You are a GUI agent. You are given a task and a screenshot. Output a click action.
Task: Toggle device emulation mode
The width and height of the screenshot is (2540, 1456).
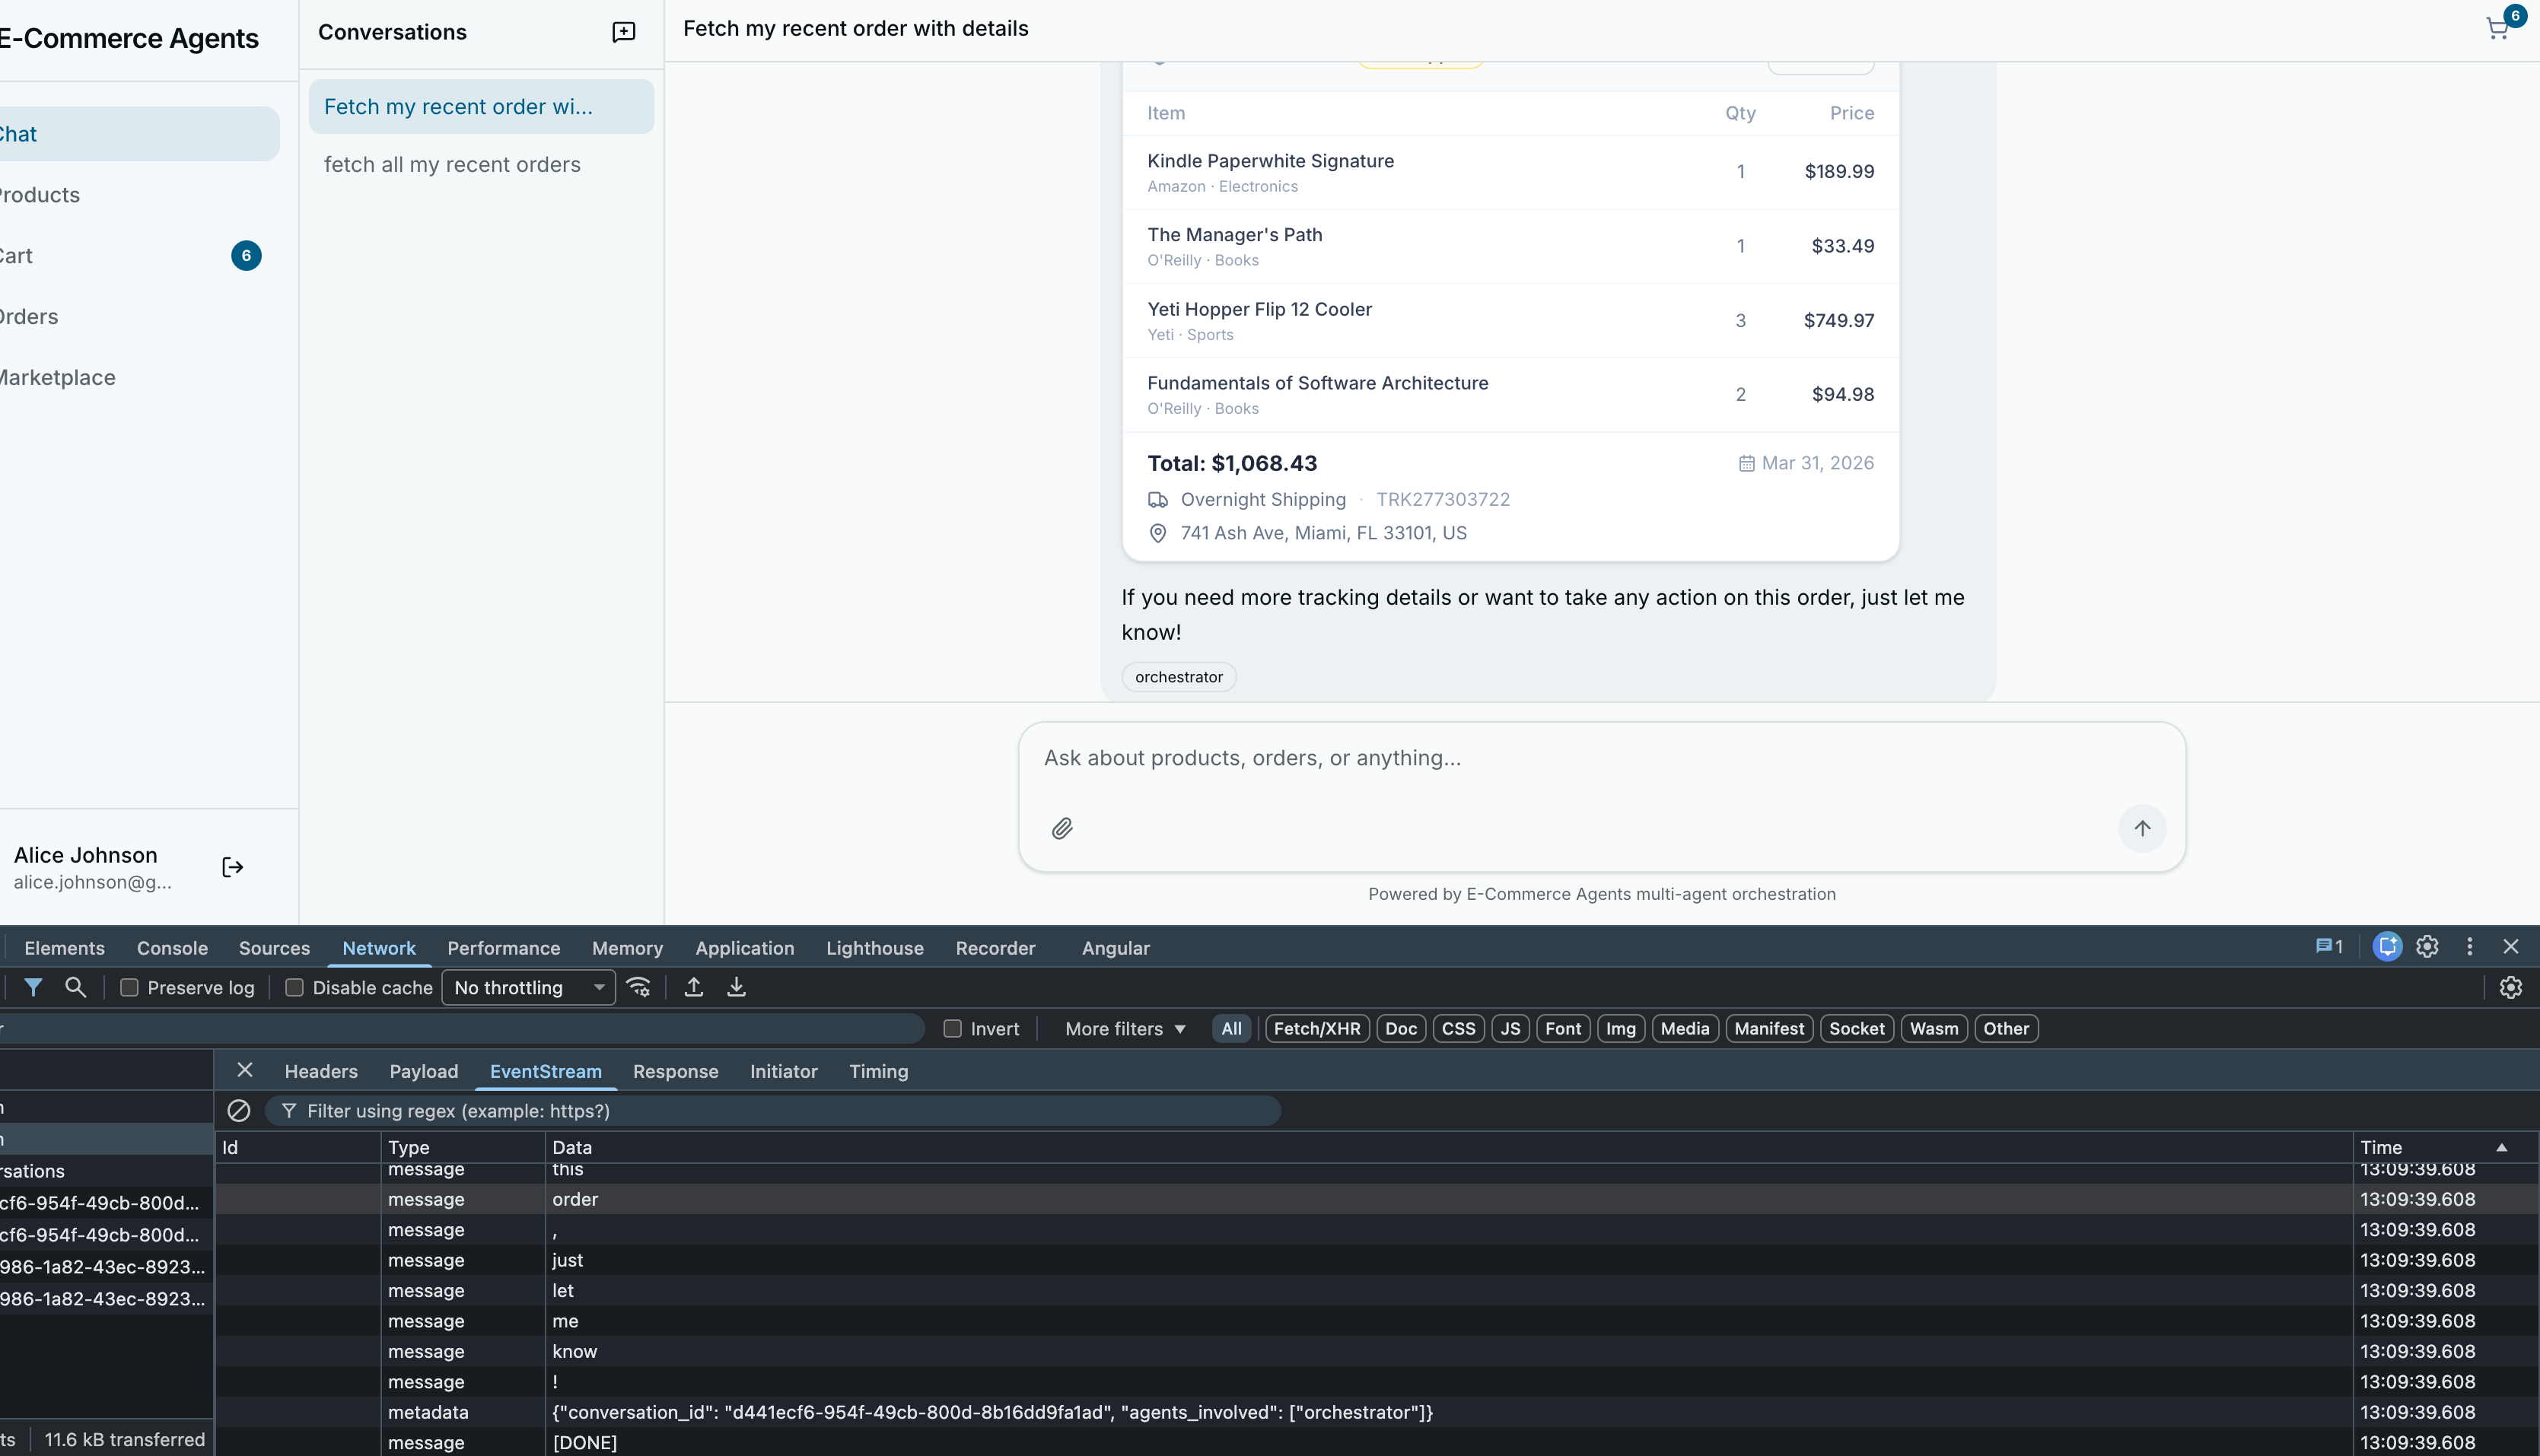(x=2387, y=947)
